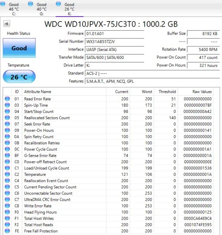Click the Standard field ACS-2
The height and width of the screenshot is (235, 222).
tap(152, 73)
